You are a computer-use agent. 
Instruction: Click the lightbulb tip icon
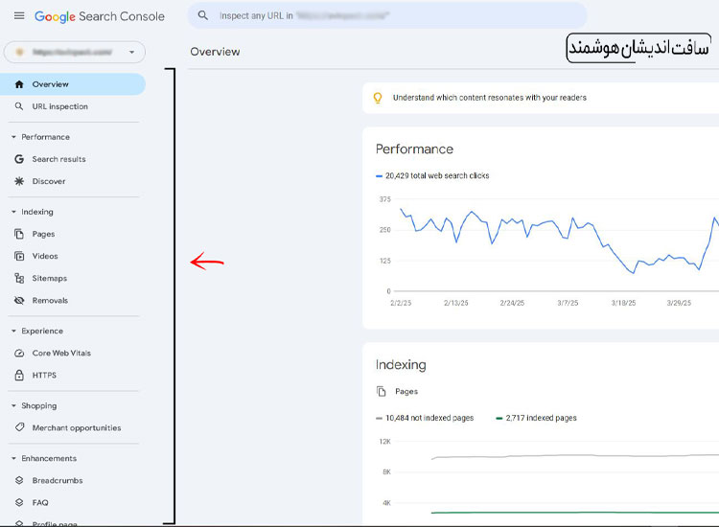coord(378,98)
